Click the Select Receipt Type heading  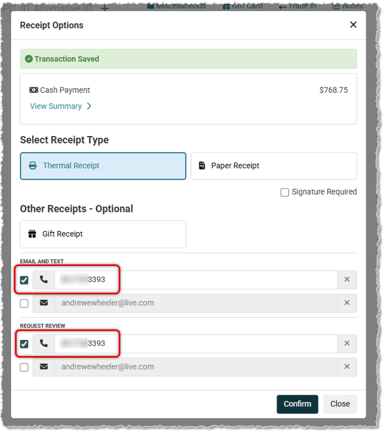(65, 140)
